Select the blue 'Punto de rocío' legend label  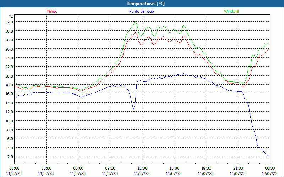141,11
